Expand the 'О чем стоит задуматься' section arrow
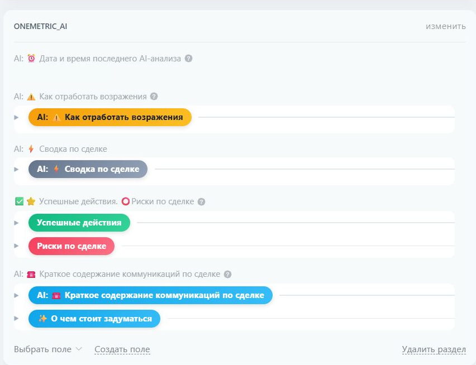The height and width of the screenshot is (365, 476). [17, 318]
